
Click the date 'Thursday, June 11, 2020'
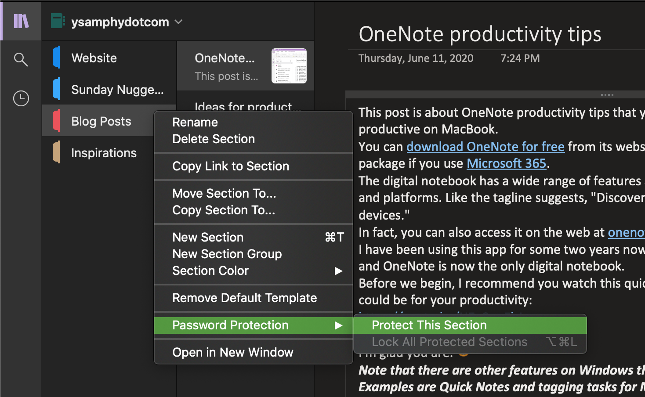[x=416, y=58]
